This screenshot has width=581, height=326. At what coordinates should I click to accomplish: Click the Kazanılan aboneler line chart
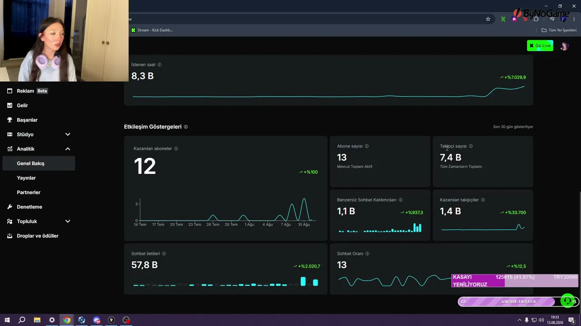coord(226,211)
